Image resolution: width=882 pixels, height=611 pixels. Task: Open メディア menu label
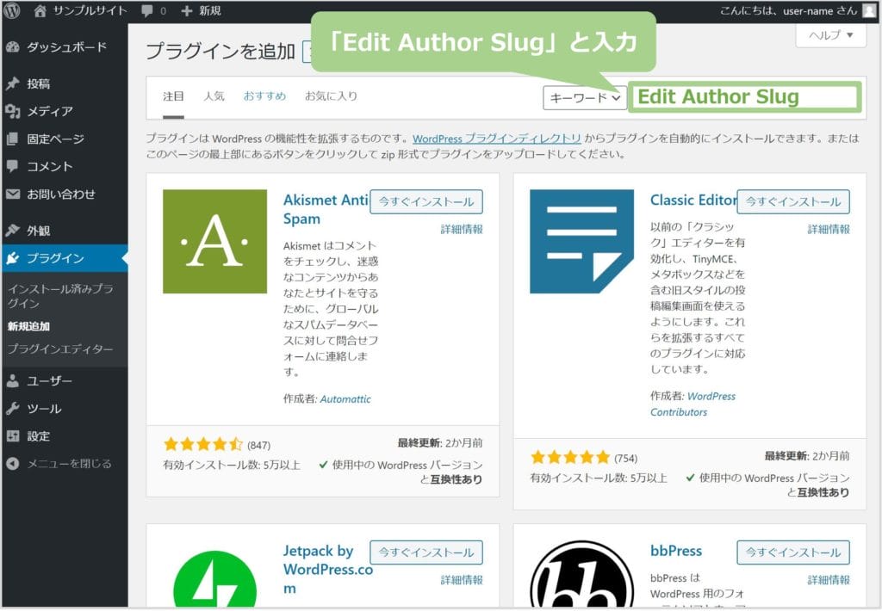(50, 111)
